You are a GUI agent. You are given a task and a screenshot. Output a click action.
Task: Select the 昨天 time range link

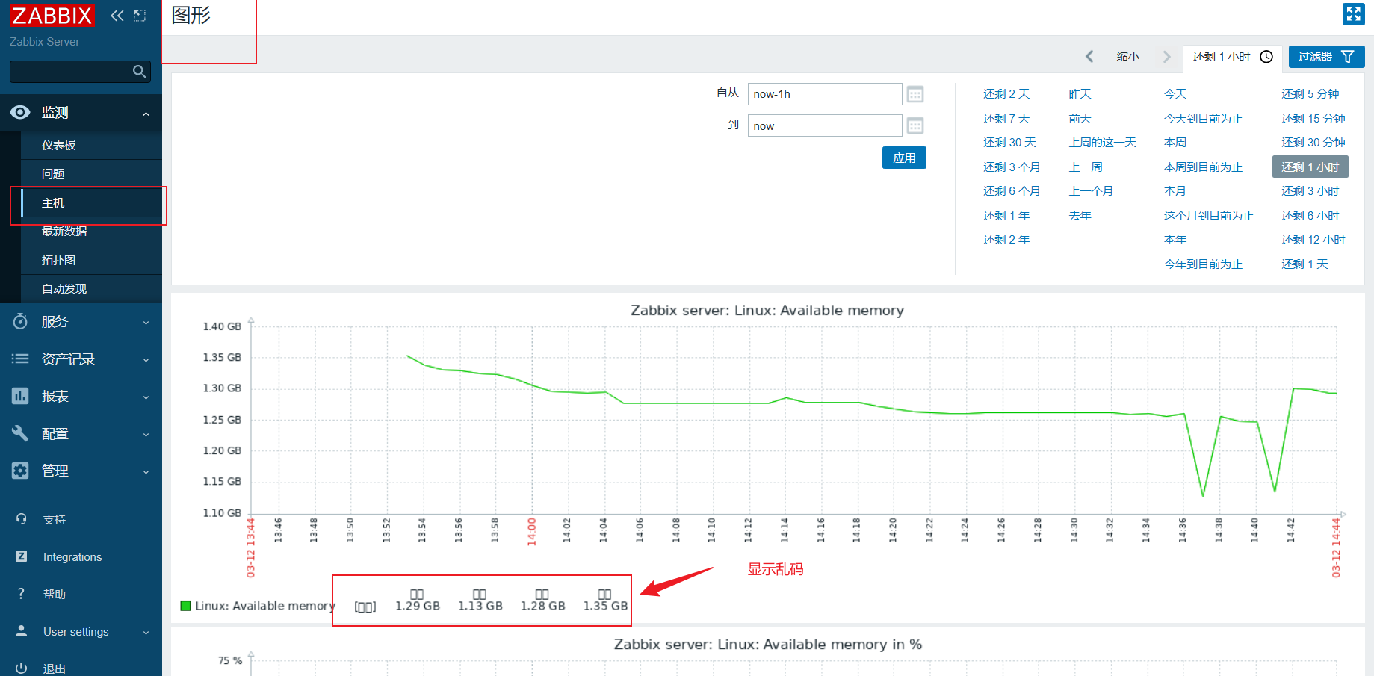tap(1080, 94)
